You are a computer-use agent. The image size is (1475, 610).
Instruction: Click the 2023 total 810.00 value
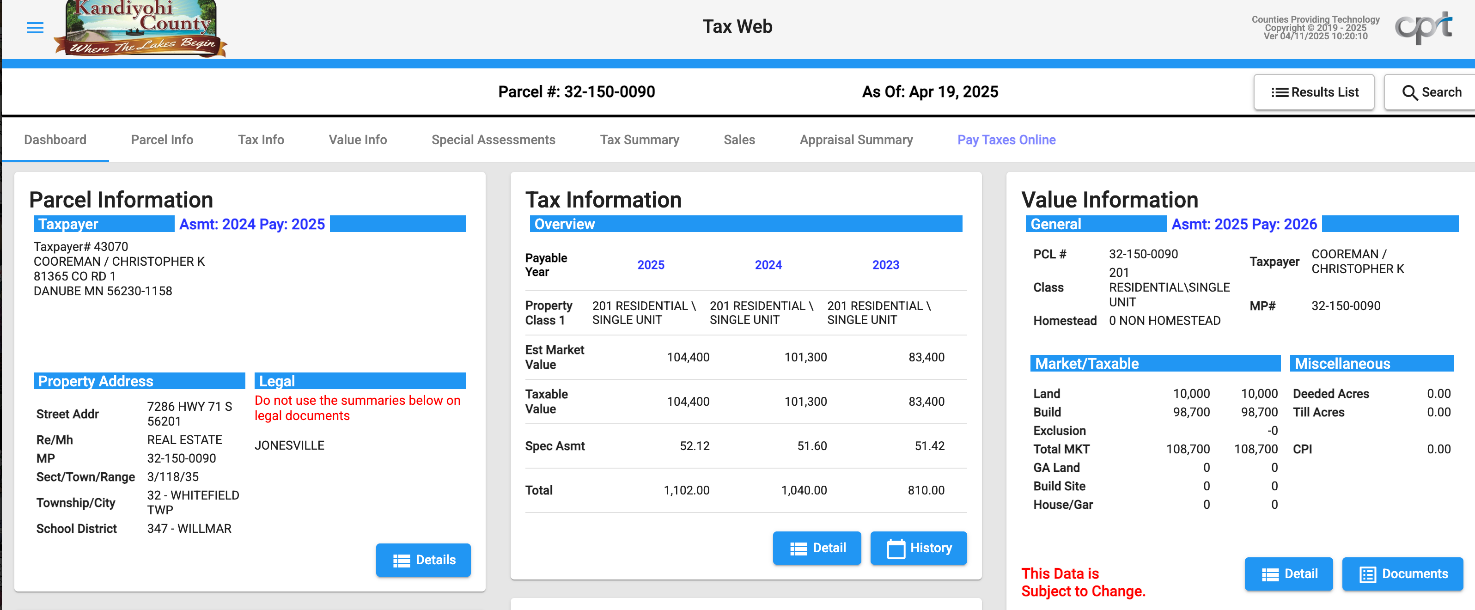(x=926, y=490)
